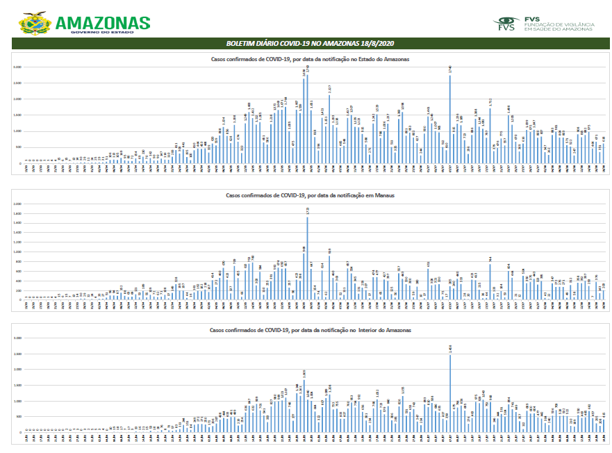612x453 pixels.
Task: Click the 2.740 July spike bar in state chart
Action: tap(450, 118)
